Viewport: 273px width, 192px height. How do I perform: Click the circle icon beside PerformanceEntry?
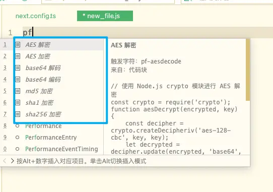coord(17,138)
